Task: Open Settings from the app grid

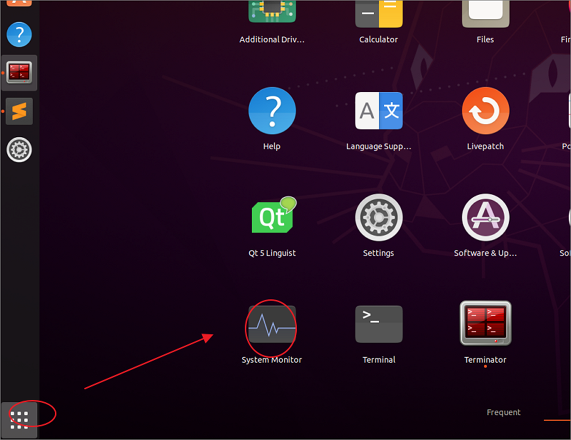Action: 379,217
